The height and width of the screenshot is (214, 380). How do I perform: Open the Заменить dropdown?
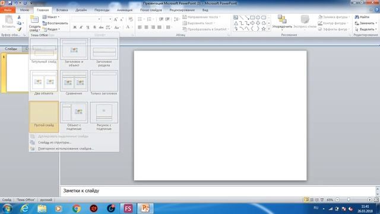click(x=366, y=23)
